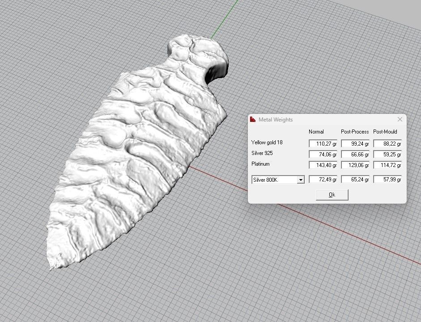The width and height of the screenshot is (421, 322).
Task: Click the 'Silver 925' row label
Action: 262,153
